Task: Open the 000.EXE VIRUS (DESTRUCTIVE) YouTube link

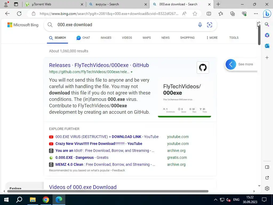Action: (x=107, y=137)
